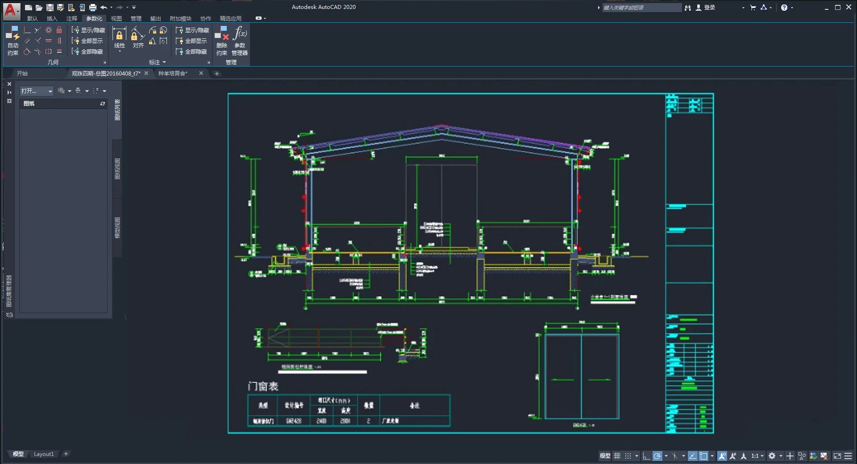Click the 自动约束 auto constrain tool
The image size is (857, 464).
(13, 40)
